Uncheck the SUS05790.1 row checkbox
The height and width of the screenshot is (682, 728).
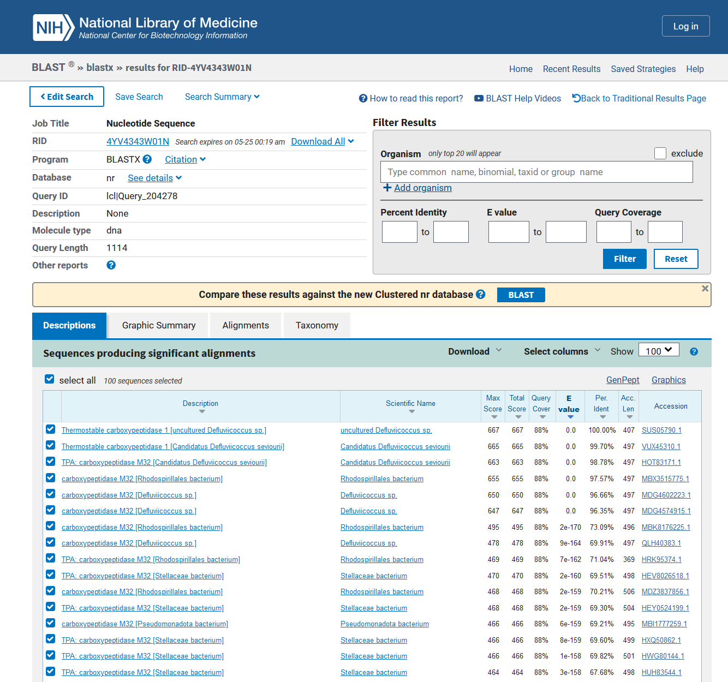pyautogui.click(x=51, y=429)
